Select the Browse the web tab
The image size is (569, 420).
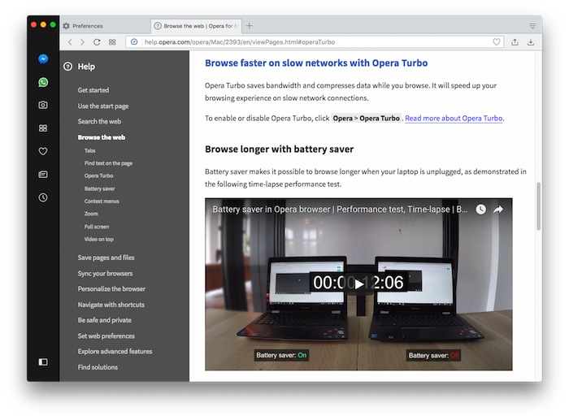[196, 26]
